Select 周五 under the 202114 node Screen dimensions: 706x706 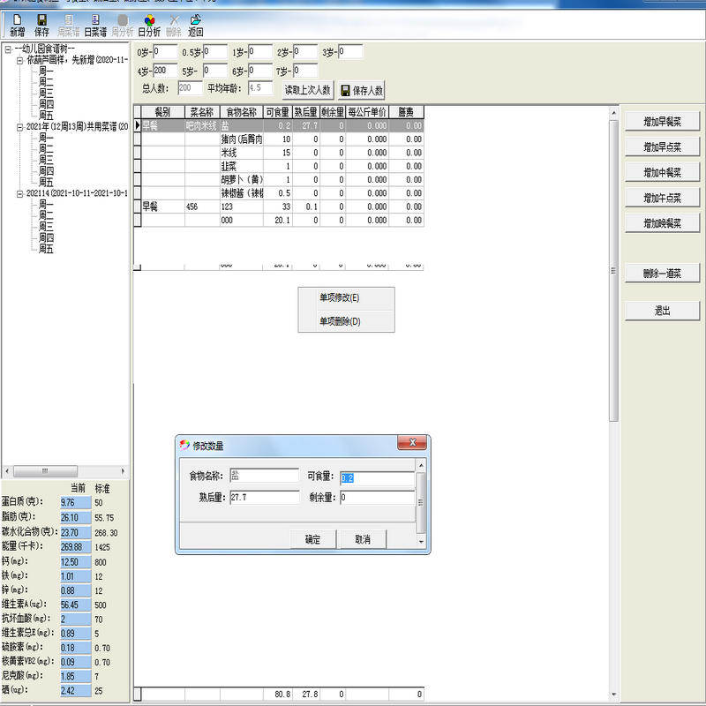tap(46, 249)
